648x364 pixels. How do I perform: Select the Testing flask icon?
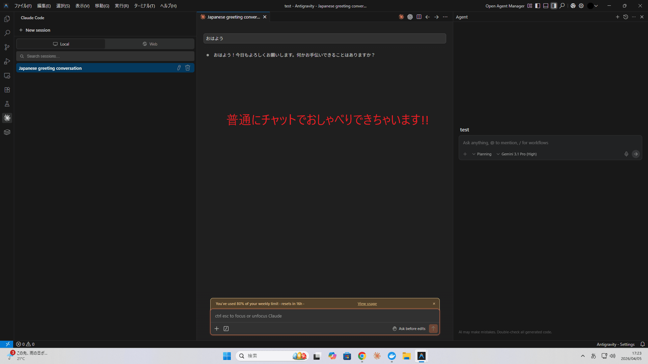click(7, 103)
